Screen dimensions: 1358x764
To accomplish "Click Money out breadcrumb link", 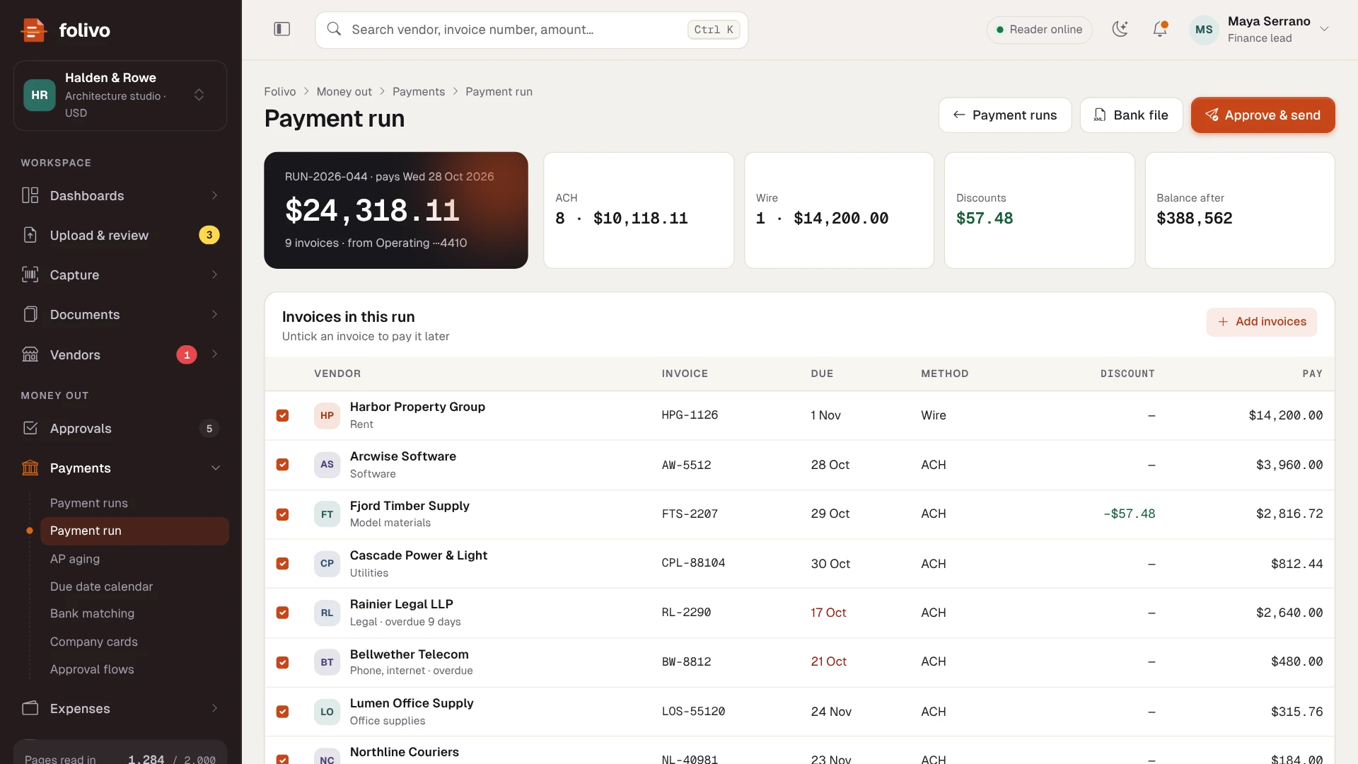I will pyautogui.click(x=344, y=91).
